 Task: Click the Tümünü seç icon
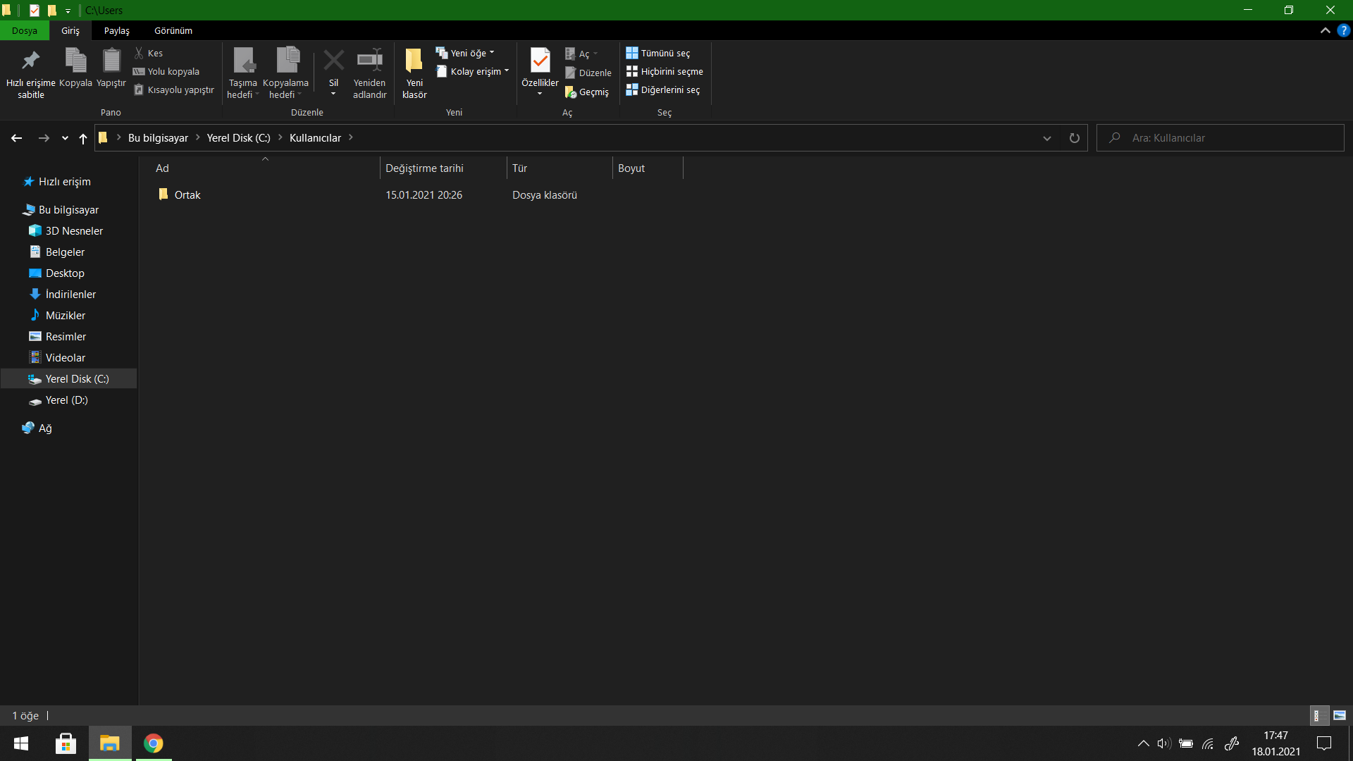[632, 54]
